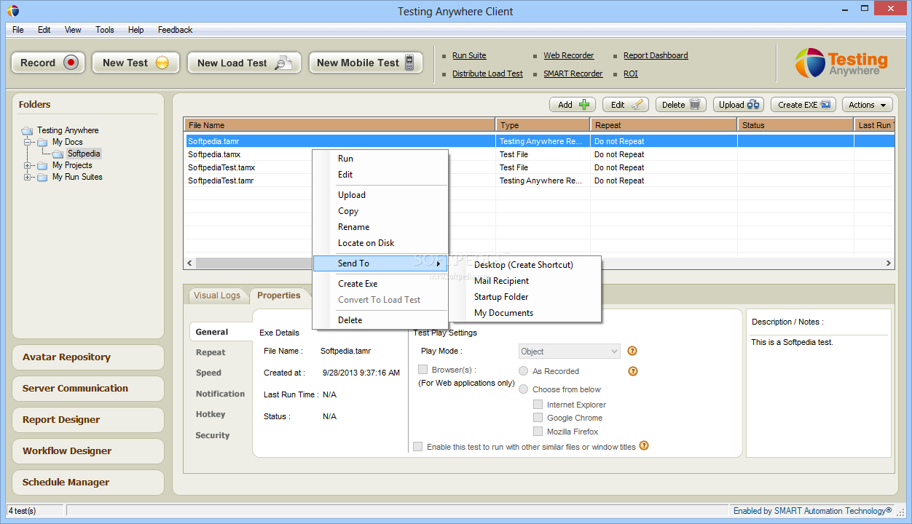This screenshot has height=524, width=912.
Task: Open the Run Suite link
Action: (469, 55)
